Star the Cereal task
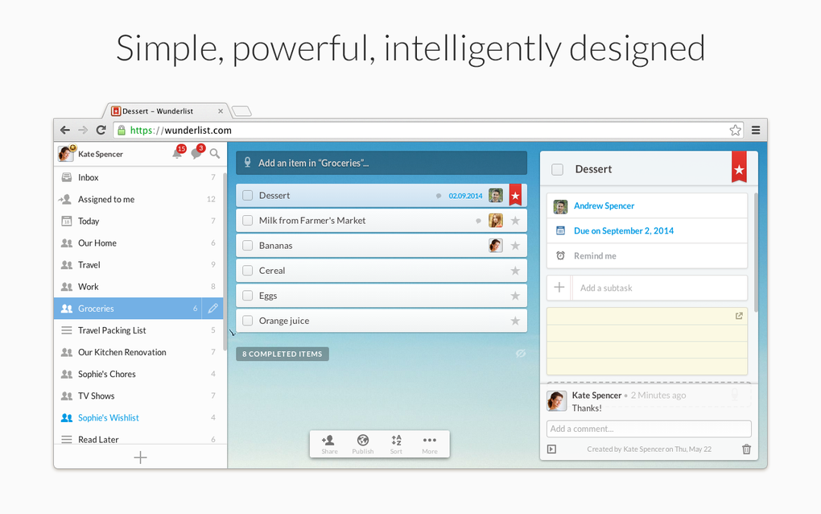Viewport: 821px width, 514px height. pos(514,270)
